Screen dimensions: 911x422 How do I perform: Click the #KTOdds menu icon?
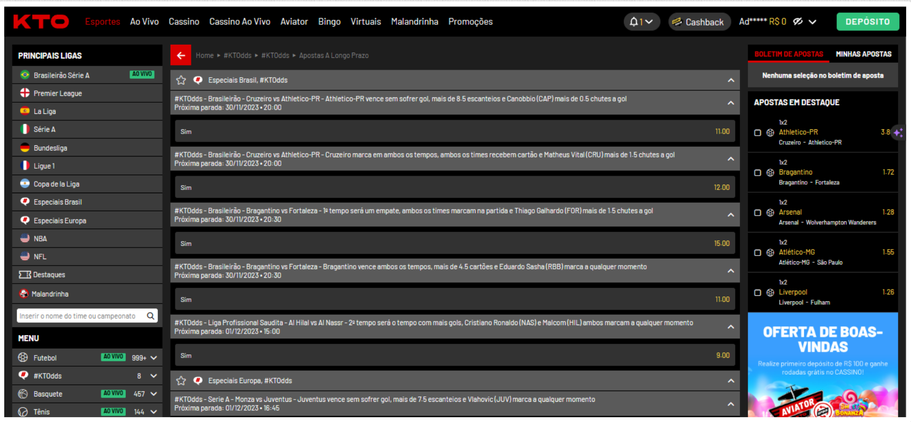point(23,376)
